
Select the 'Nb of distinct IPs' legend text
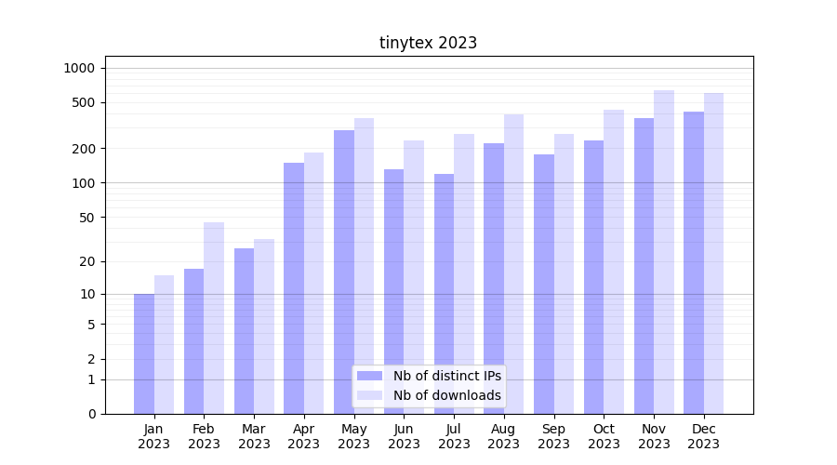click(x=446, y=376)
